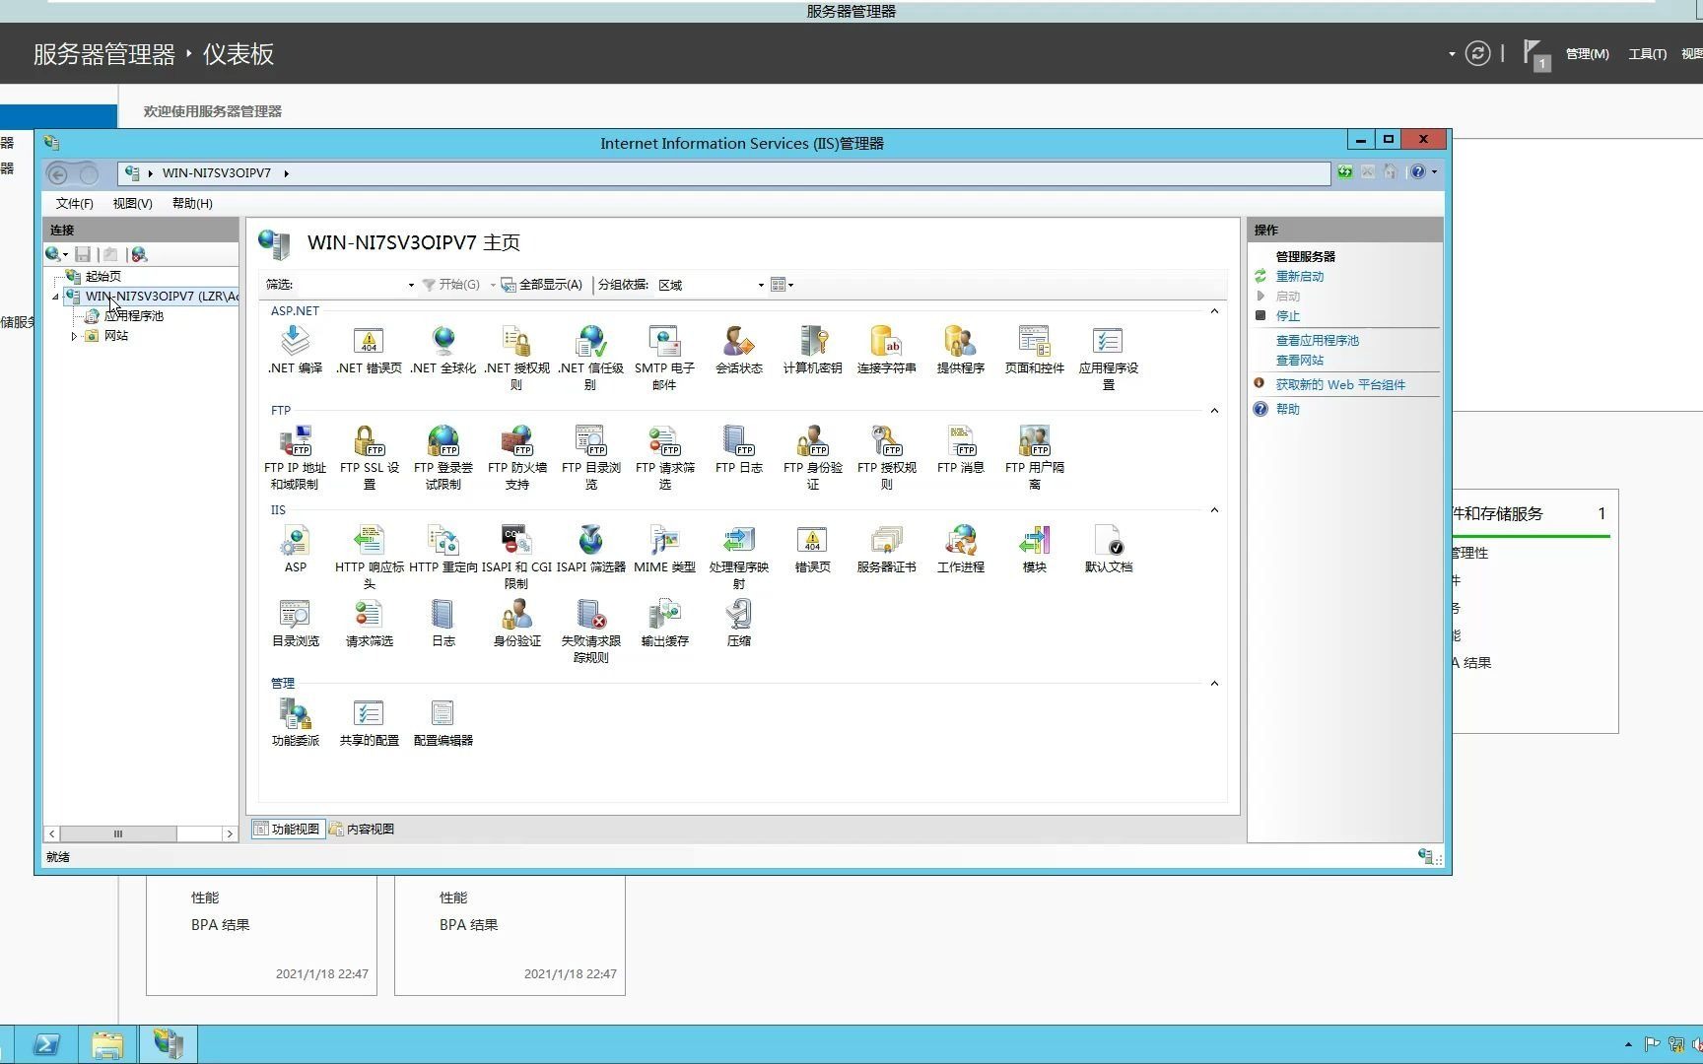Open the 计算机密钥 feature icon
Image resolution: width=1703 pixels, height=1064 pixels.
[x=812, y=351]
